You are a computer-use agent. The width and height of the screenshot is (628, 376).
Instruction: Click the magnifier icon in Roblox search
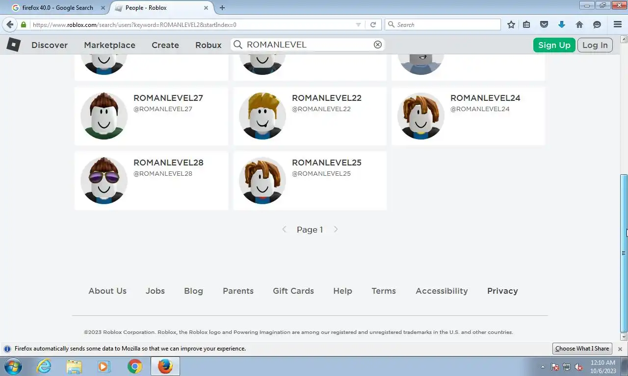pyautogui.click(x=238, y=45)
